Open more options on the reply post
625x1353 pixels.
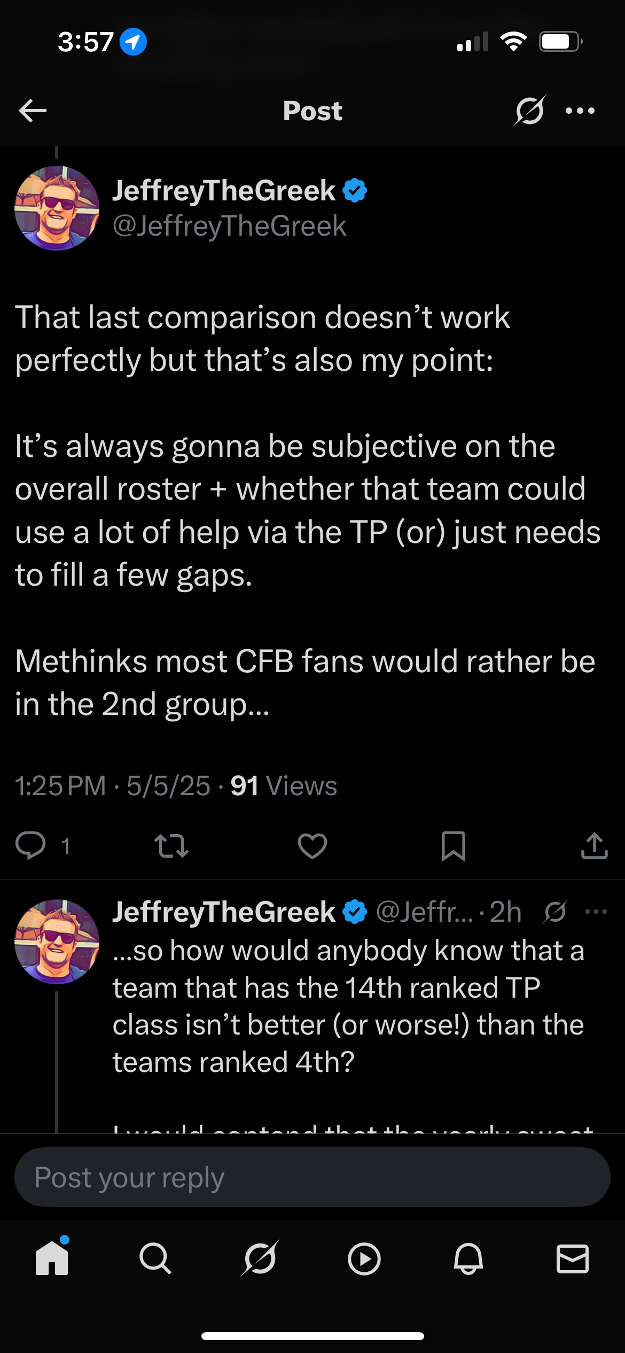point(596,912)
